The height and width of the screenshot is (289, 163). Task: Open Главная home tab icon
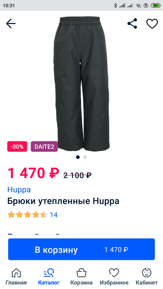[16, 272]
